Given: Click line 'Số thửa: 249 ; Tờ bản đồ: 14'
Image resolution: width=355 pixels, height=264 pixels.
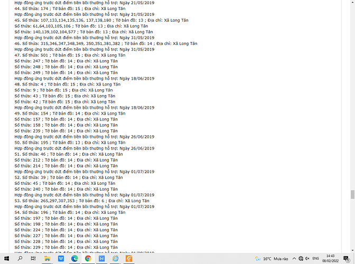Looking at the screenshot, I should point(66,73).
